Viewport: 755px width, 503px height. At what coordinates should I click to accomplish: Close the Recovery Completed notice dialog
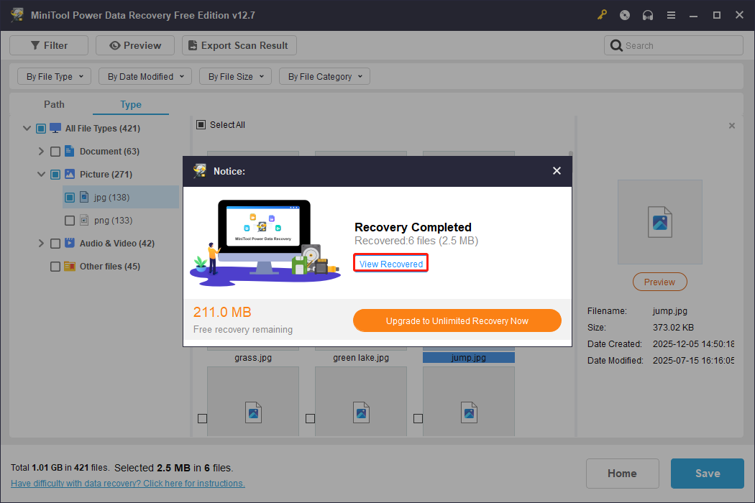(557, 171)
